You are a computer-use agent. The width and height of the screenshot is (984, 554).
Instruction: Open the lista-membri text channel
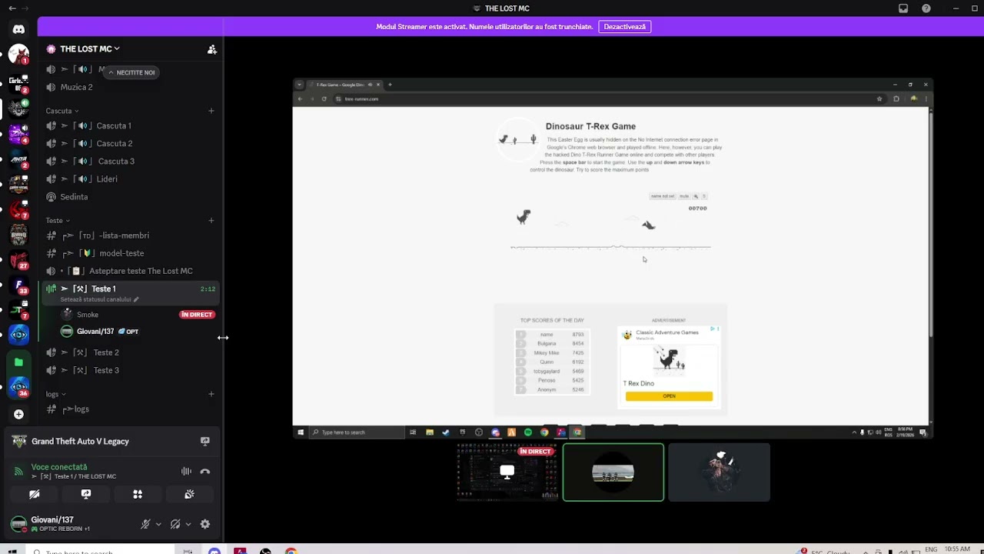pos(131,235)
